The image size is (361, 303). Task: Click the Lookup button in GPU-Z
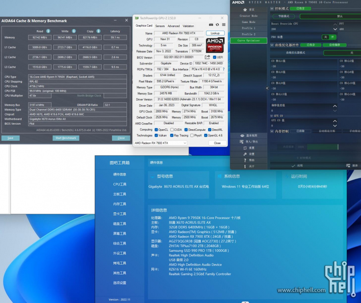[x=215, y=33]
